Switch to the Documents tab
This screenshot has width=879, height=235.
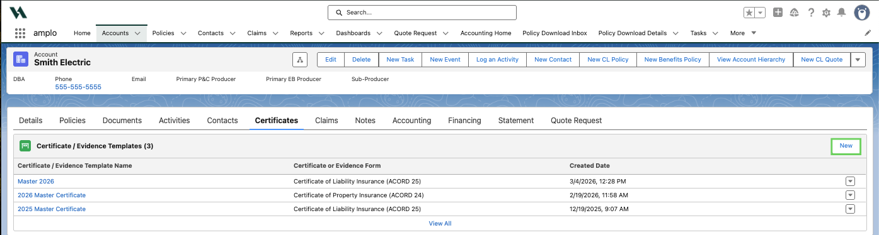(122, 121)
